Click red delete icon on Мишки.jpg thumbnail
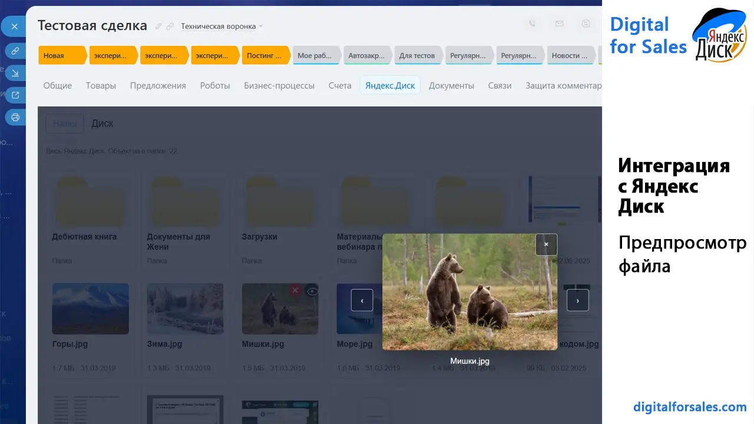754x424 pixels. tap(296, 290)
